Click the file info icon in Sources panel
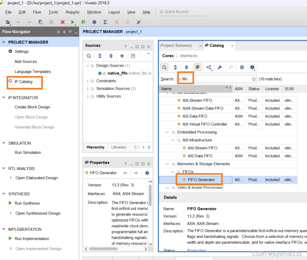Screen dimensions: 307x260 pos(133,56)
